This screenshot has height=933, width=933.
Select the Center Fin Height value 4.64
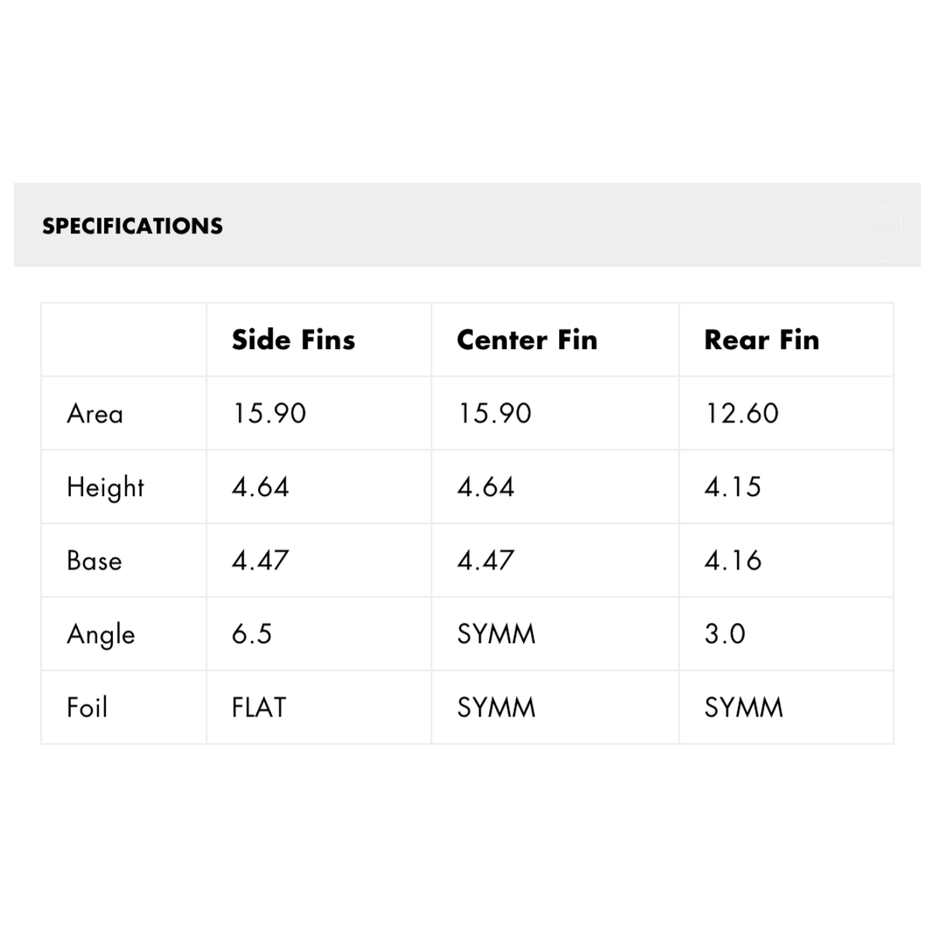tap(485, 487)
